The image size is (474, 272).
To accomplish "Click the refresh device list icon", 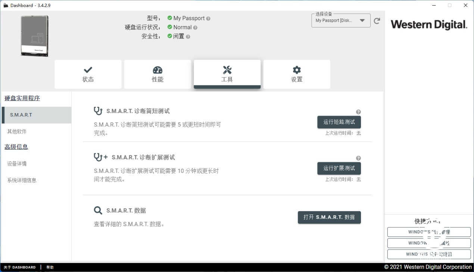I will 377,21.
